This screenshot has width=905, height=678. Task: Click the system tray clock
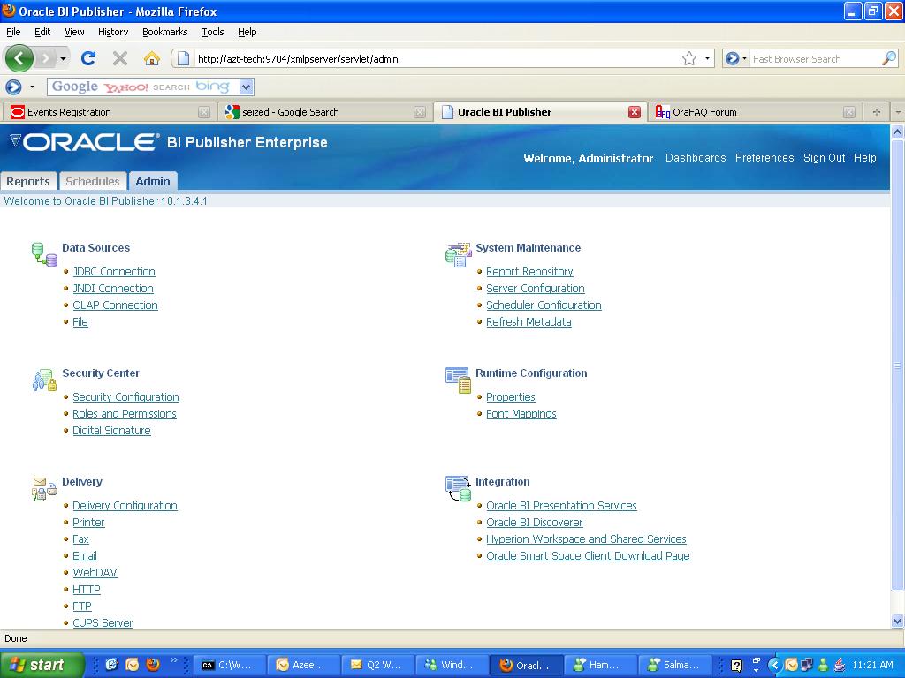point(871,665)
